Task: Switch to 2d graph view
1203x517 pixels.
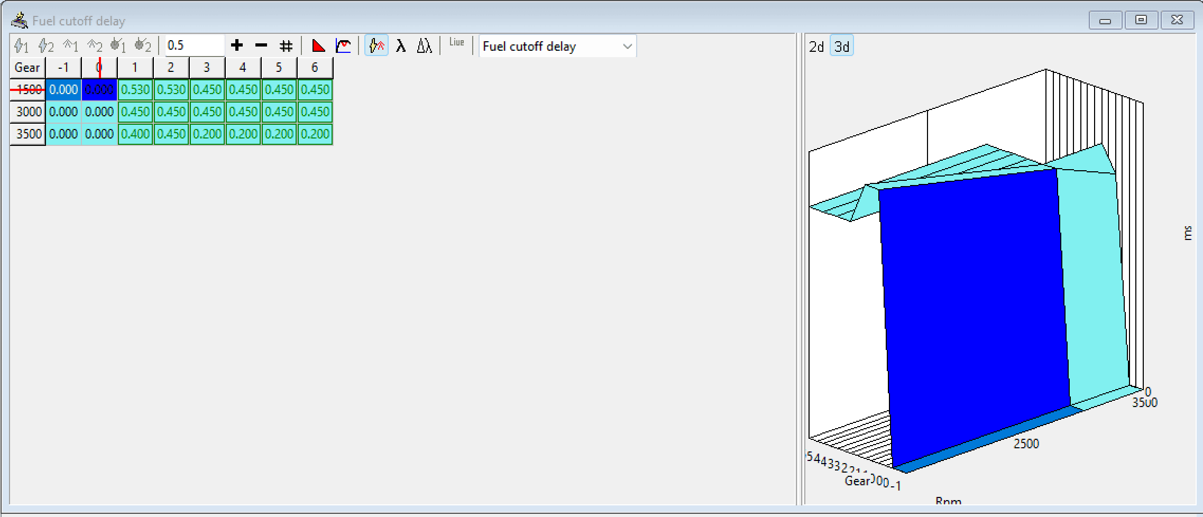Action: (x=816, y=46)
